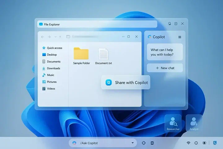Go back using the left arrow
223x149 pixels.
(x=42, y=37)
